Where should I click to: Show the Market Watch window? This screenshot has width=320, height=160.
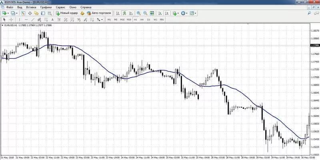23,13
